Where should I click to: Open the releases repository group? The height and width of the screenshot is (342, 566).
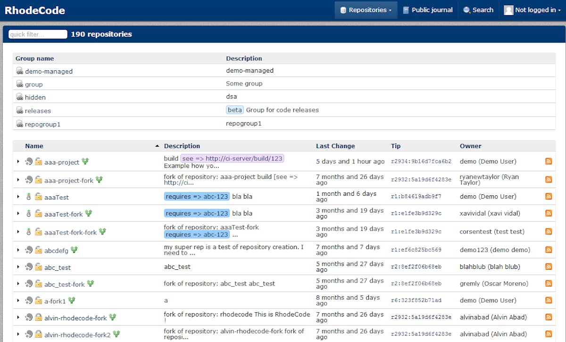(x=38, y=110)
